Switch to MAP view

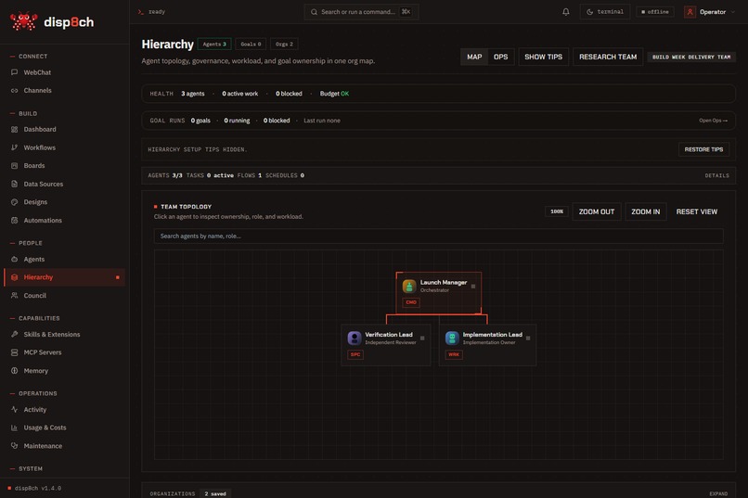pyautogui.click(x=474, y=57)
